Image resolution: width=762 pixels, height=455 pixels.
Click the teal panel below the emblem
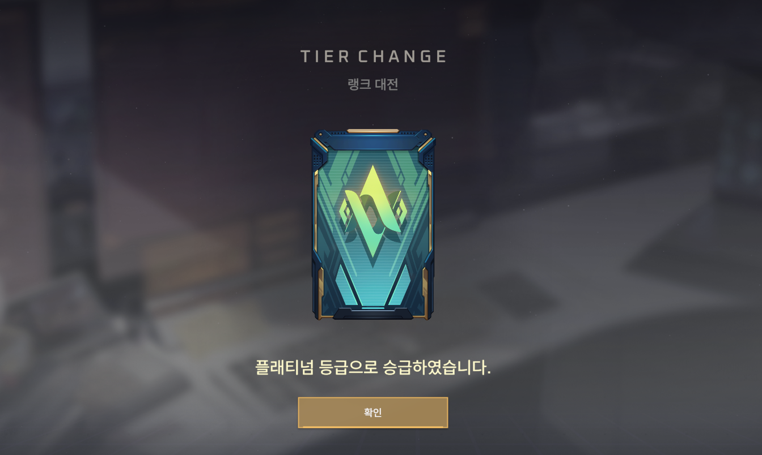[372, 286]
